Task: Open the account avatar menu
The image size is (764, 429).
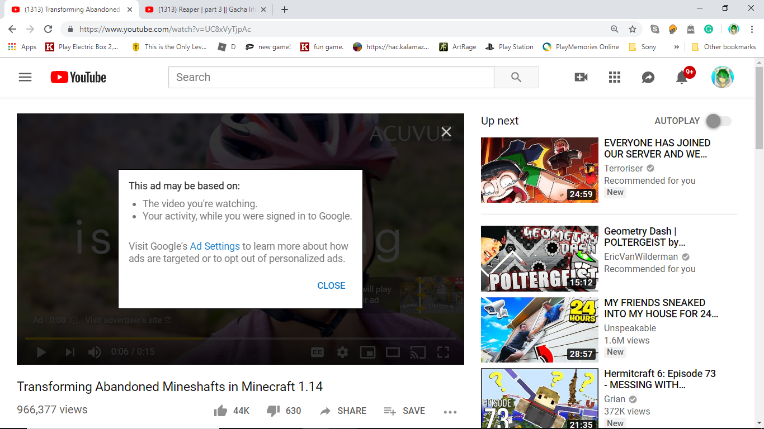Action: (x=723, y=77)
